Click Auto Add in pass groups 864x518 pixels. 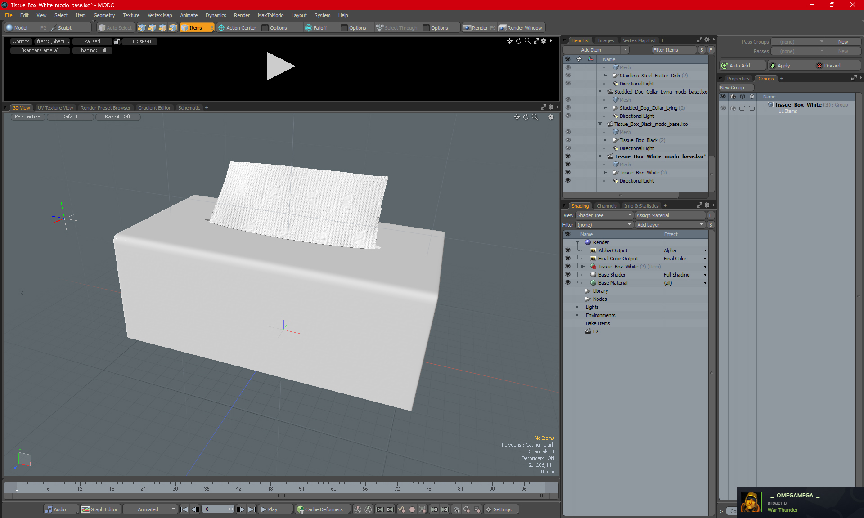click(742, 66)
